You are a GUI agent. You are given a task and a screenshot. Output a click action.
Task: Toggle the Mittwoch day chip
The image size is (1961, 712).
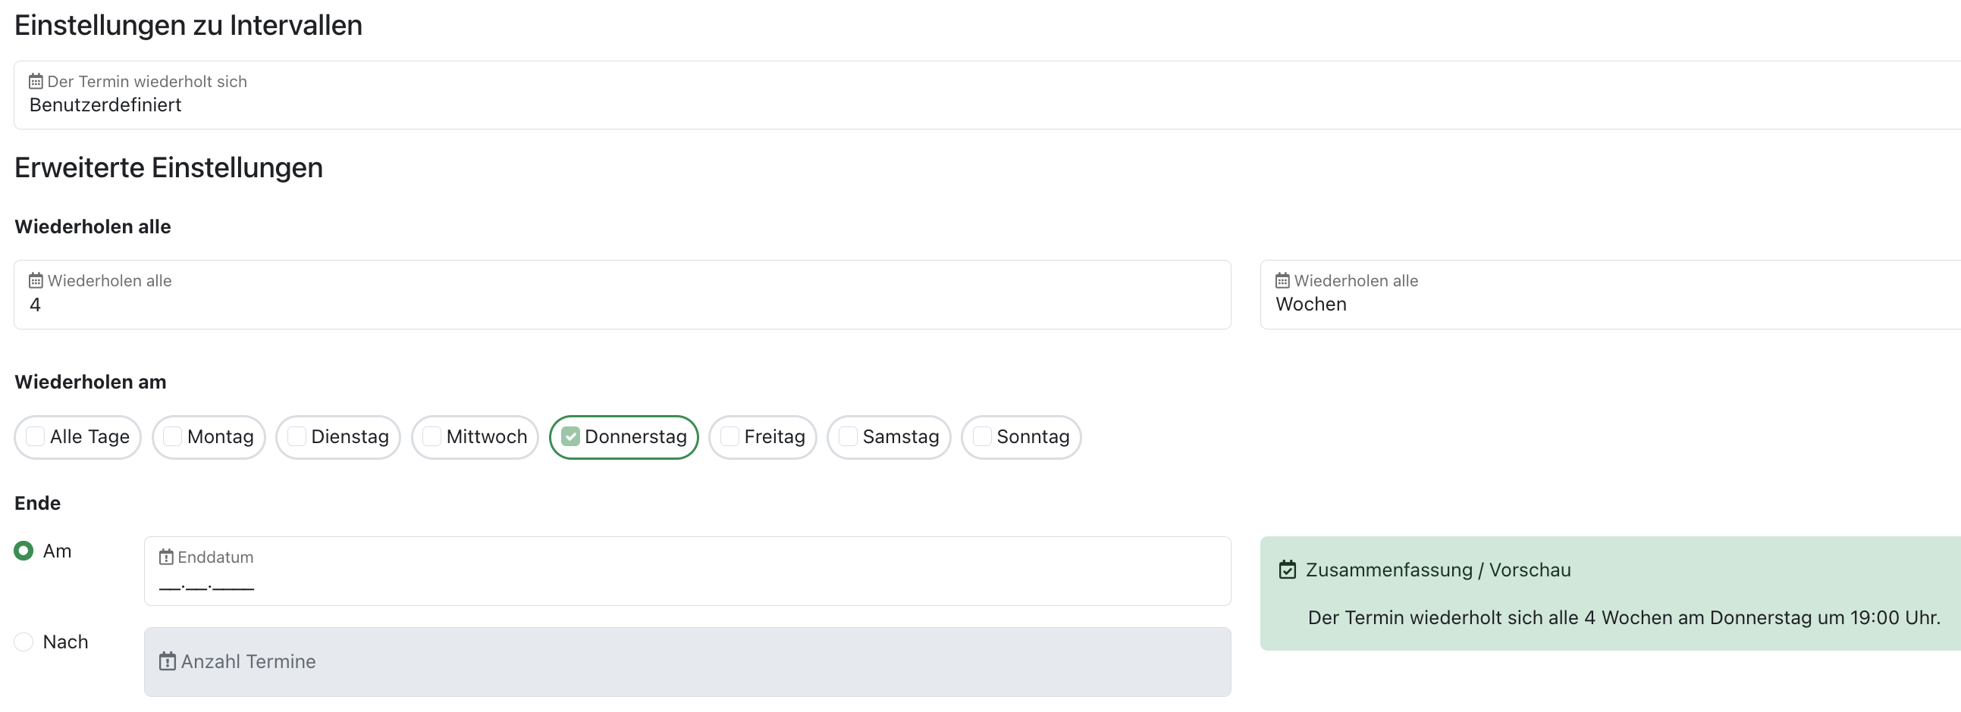475,437
